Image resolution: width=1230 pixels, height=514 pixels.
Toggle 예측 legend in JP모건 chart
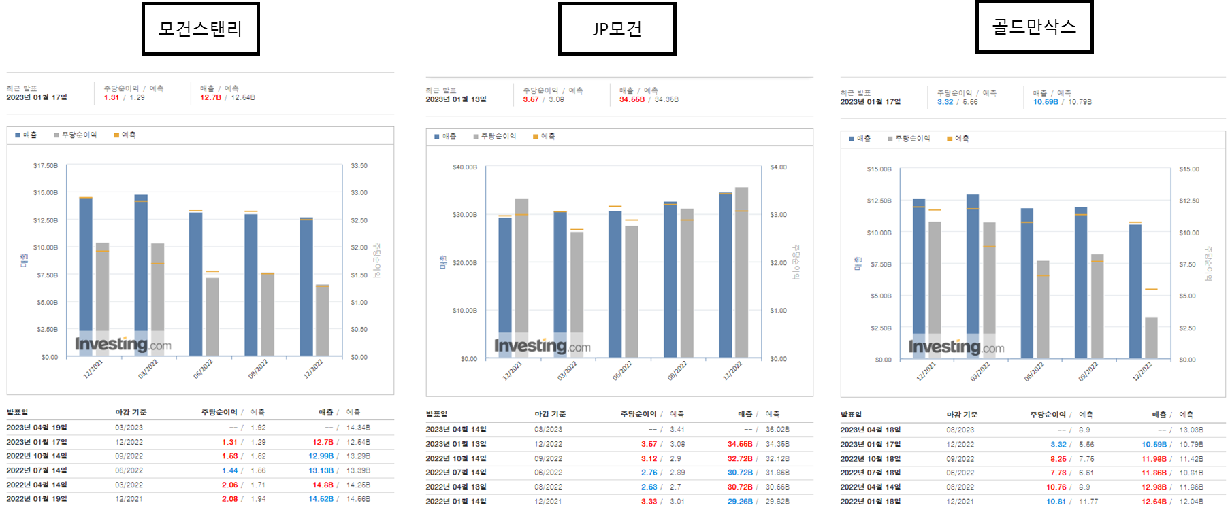click(545, 136)
